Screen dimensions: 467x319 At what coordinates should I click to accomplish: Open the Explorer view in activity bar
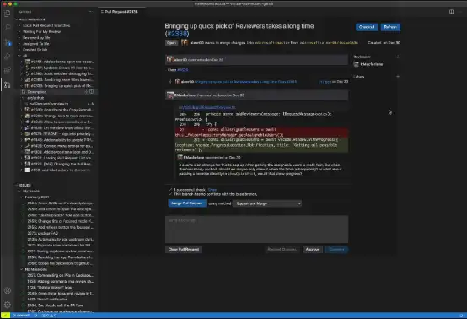coord(8,14)
